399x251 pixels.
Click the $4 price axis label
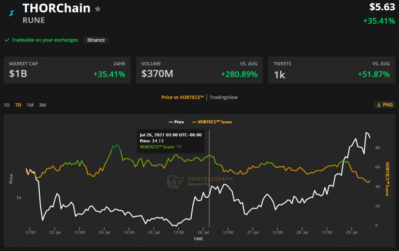[19, 198]
